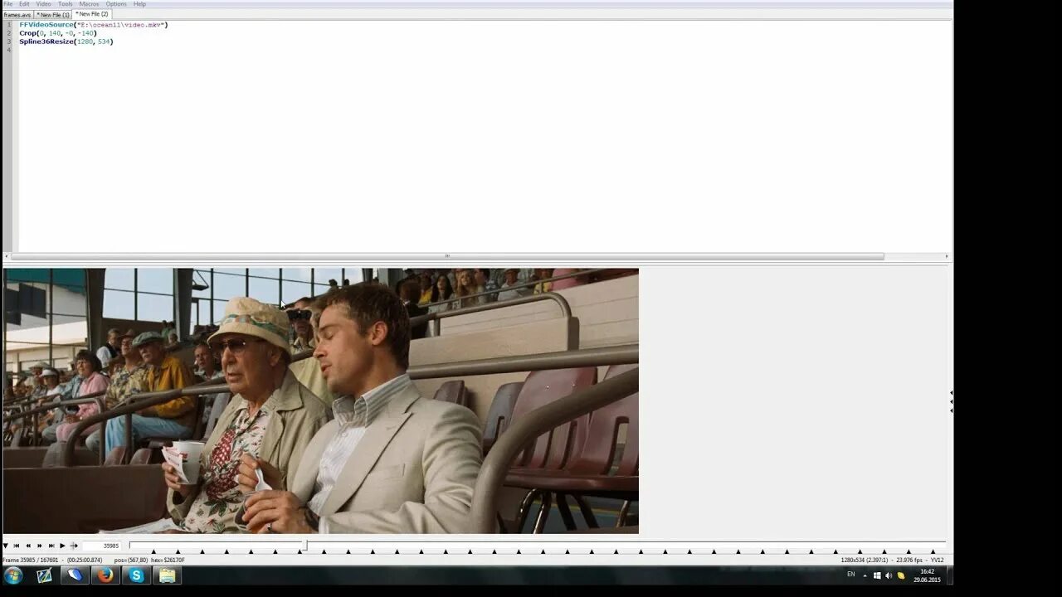Image resolution: width=1062 pixels, height=597 pixels.
Task: Click the Crop(0, 140, -0, -140) line
Action: pyautogui.click(x=58, y=33)
